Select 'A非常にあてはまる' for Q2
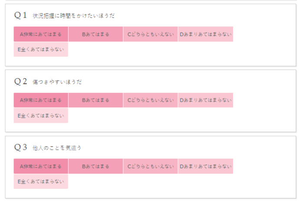 (41, 100)
